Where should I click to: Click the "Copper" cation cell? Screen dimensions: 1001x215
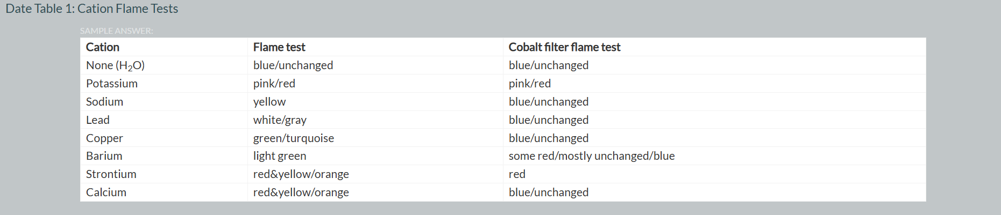pyautogui.click(x=104, y=138)
